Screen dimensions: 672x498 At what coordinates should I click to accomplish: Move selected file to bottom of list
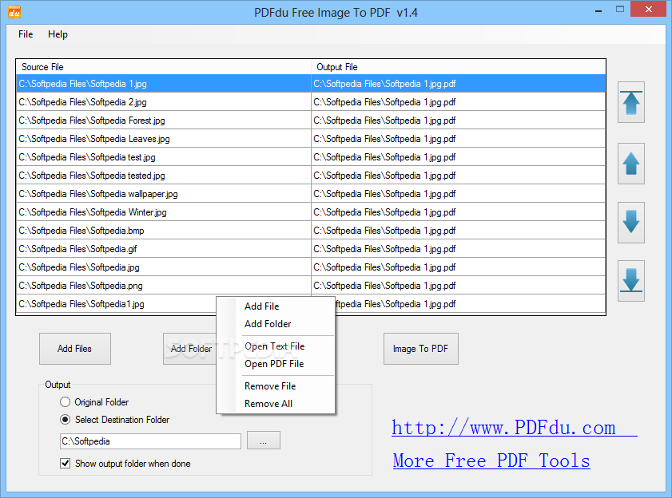631,280
